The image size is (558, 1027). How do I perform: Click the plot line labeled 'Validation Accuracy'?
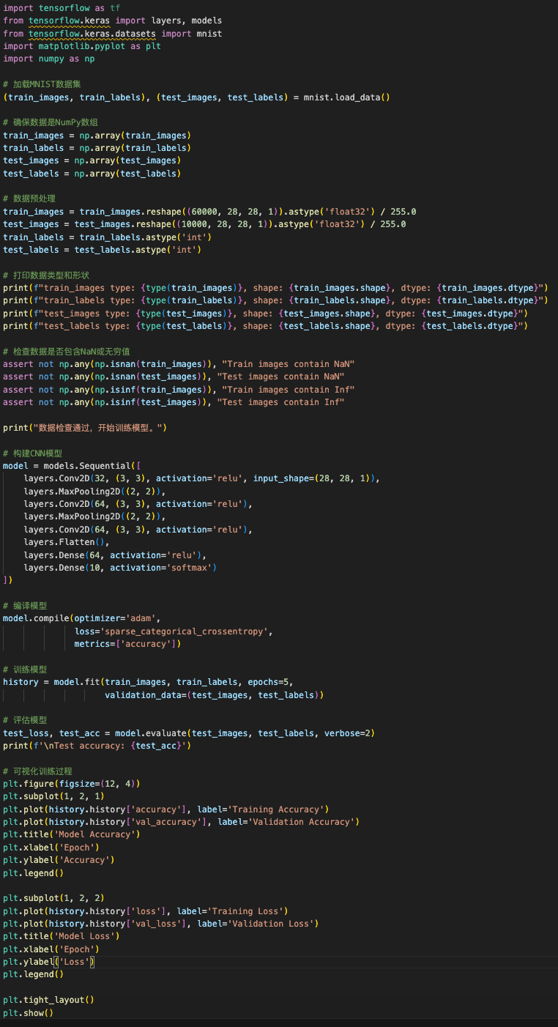point(182,822)
